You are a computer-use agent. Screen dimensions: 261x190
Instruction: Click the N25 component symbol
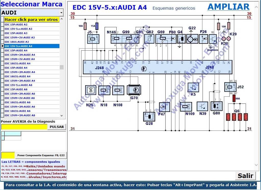pos(91,90)
